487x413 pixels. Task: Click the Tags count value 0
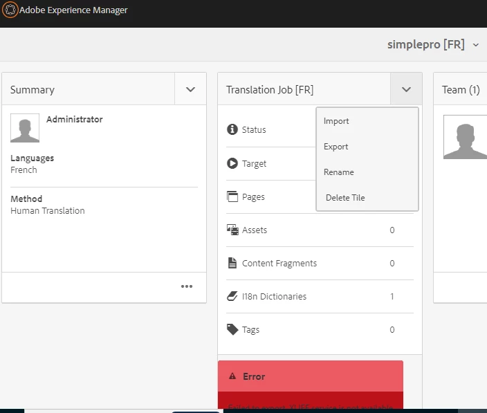[x=392, y=329]
